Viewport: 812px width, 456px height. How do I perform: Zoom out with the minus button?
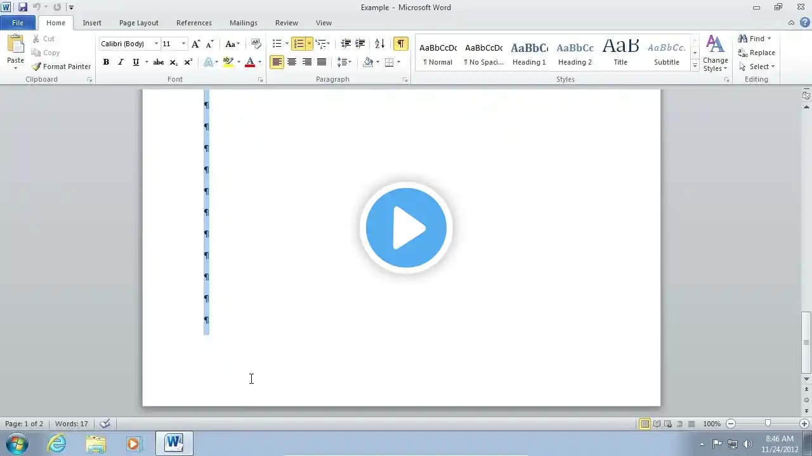tap(731, 424)
